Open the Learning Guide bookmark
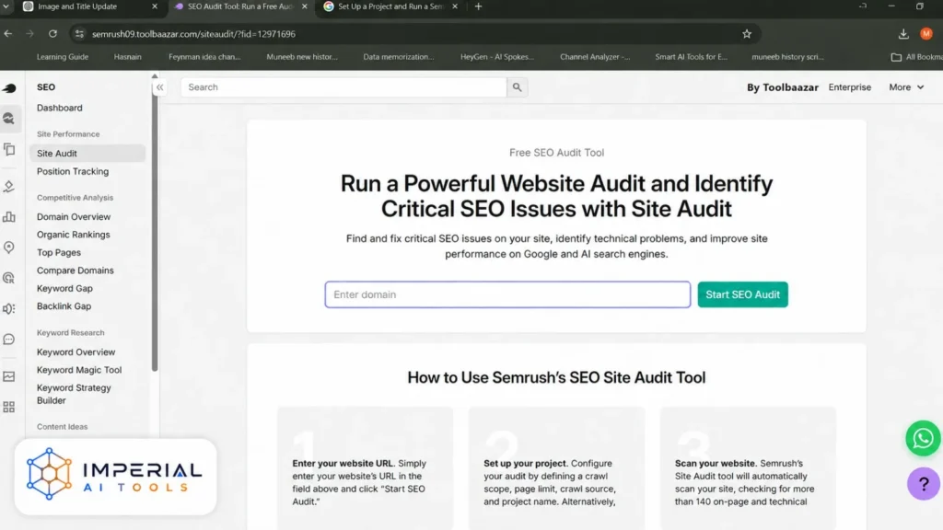 coord(63,56)
